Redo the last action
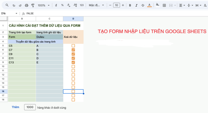 click(20, 5)
